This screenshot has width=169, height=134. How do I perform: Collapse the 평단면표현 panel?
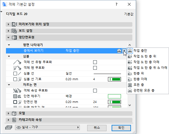pos(9,38)
